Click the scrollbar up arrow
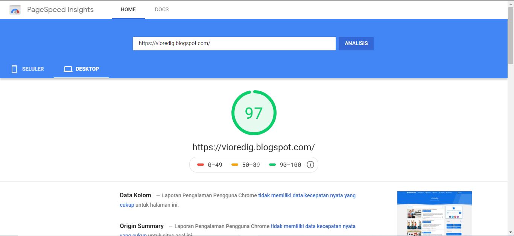Viewport: 514px width, 236px height. click(x=511, y=3)
